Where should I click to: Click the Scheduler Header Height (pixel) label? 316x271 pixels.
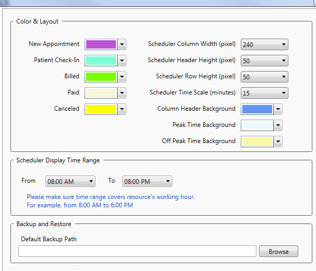pos(192,60)
